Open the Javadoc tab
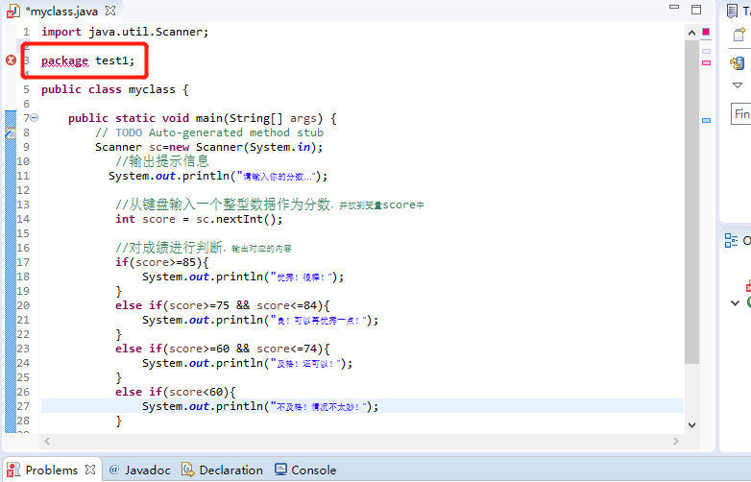751x482 pixels. (x=140, y=470)
